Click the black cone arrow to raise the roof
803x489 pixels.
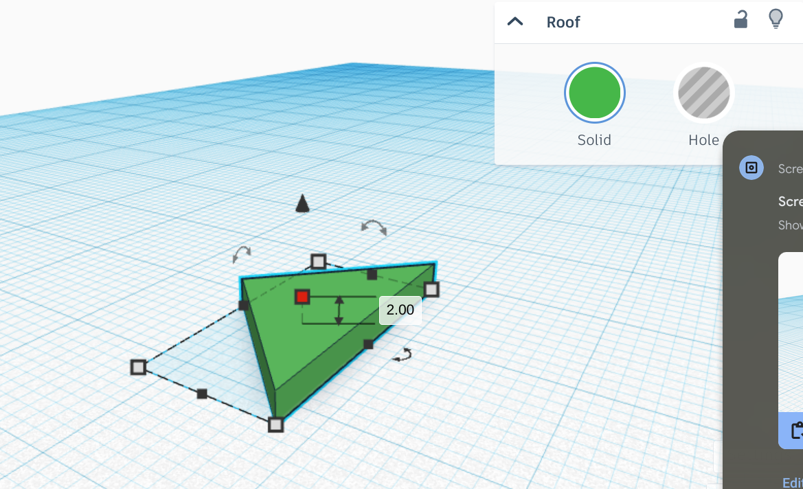[x=302, y=203]
